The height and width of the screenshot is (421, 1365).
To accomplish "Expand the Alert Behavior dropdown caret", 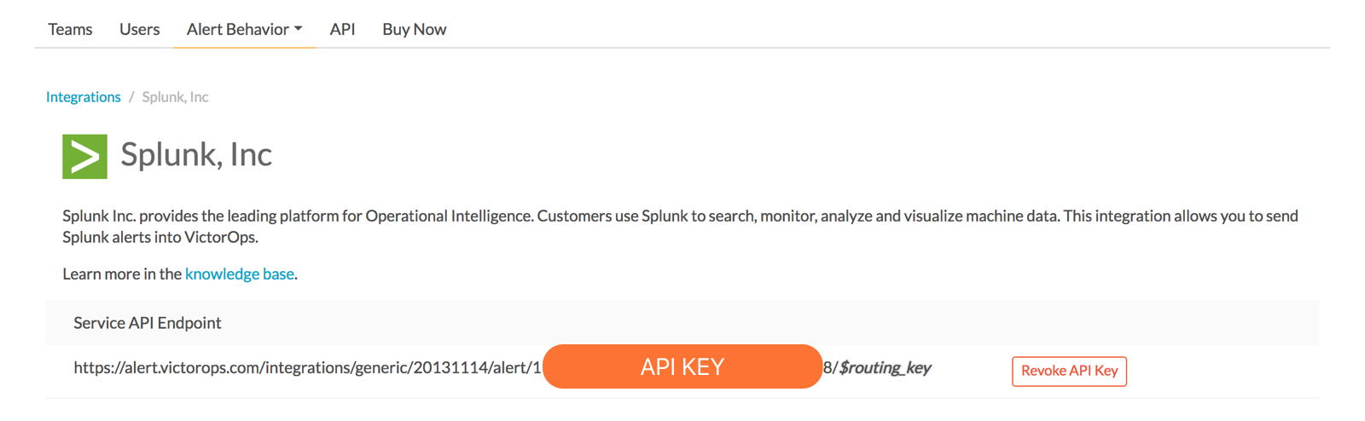I will point(299,29).
